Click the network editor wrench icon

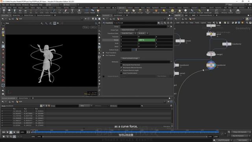[214, 23]
